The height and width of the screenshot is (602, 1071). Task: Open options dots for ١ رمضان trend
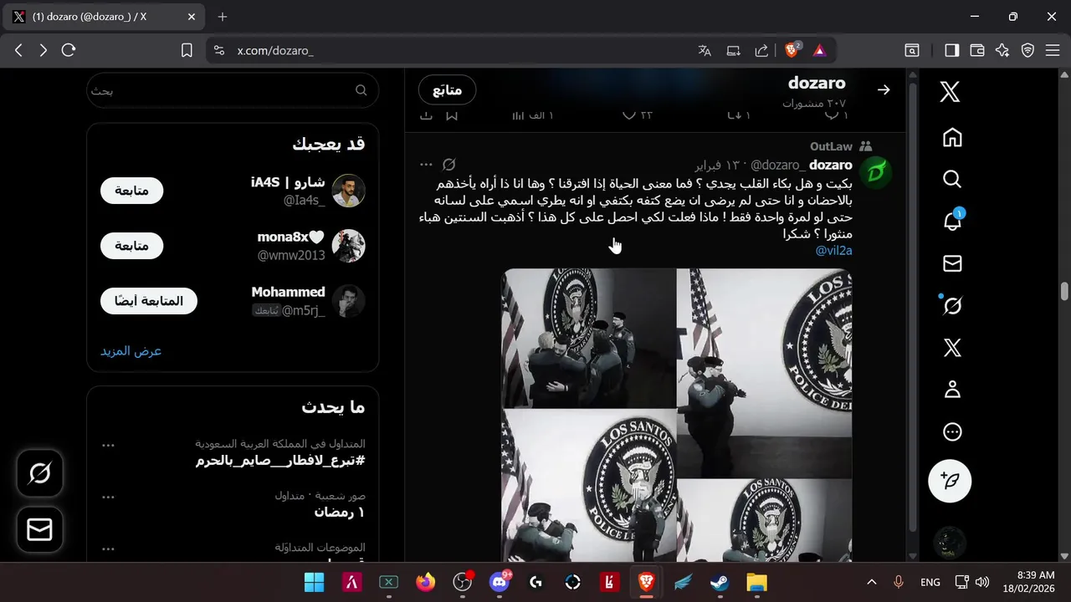tap(108, 497)
